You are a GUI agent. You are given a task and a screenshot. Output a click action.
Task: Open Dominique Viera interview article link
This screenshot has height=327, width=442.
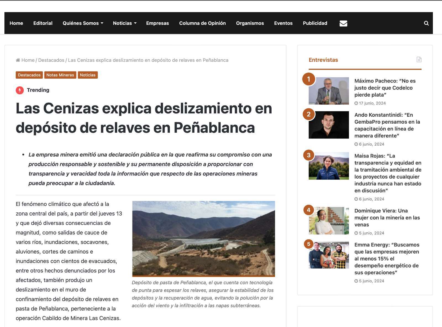(x=387, y=217)
